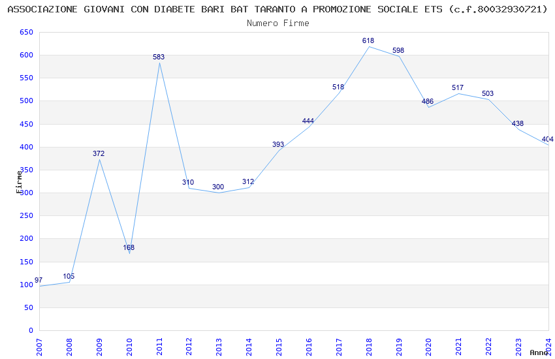
Task: Click the x-axis year 2019
Action: pyautogui.click(x=399, y=347)
